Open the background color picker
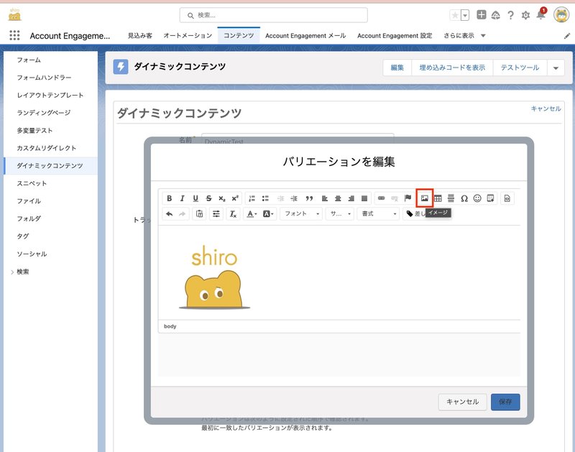This screenshot has height=452, width=575. click(268, 213)
